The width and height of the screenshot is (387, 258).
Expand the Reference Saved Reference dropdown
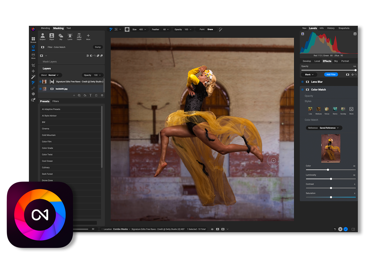(324, 128)
